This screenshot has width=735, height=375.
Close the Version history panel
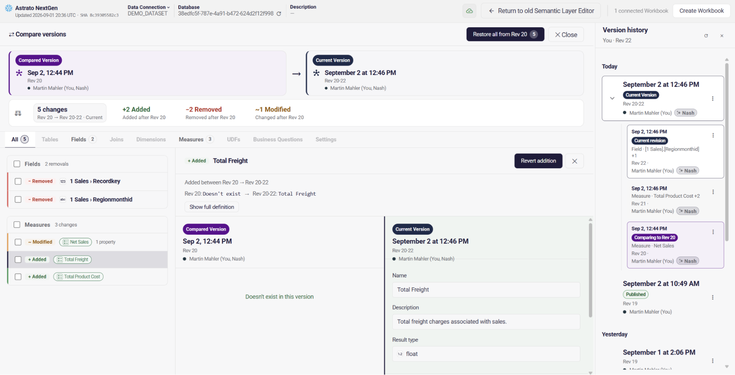(x=722, y=36)
